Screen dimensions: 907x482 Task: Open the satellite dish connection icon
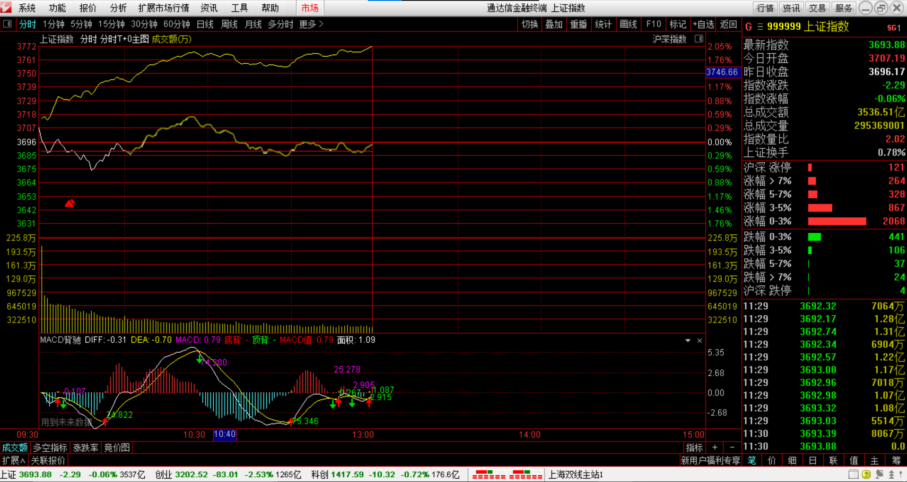pos(879,474)
